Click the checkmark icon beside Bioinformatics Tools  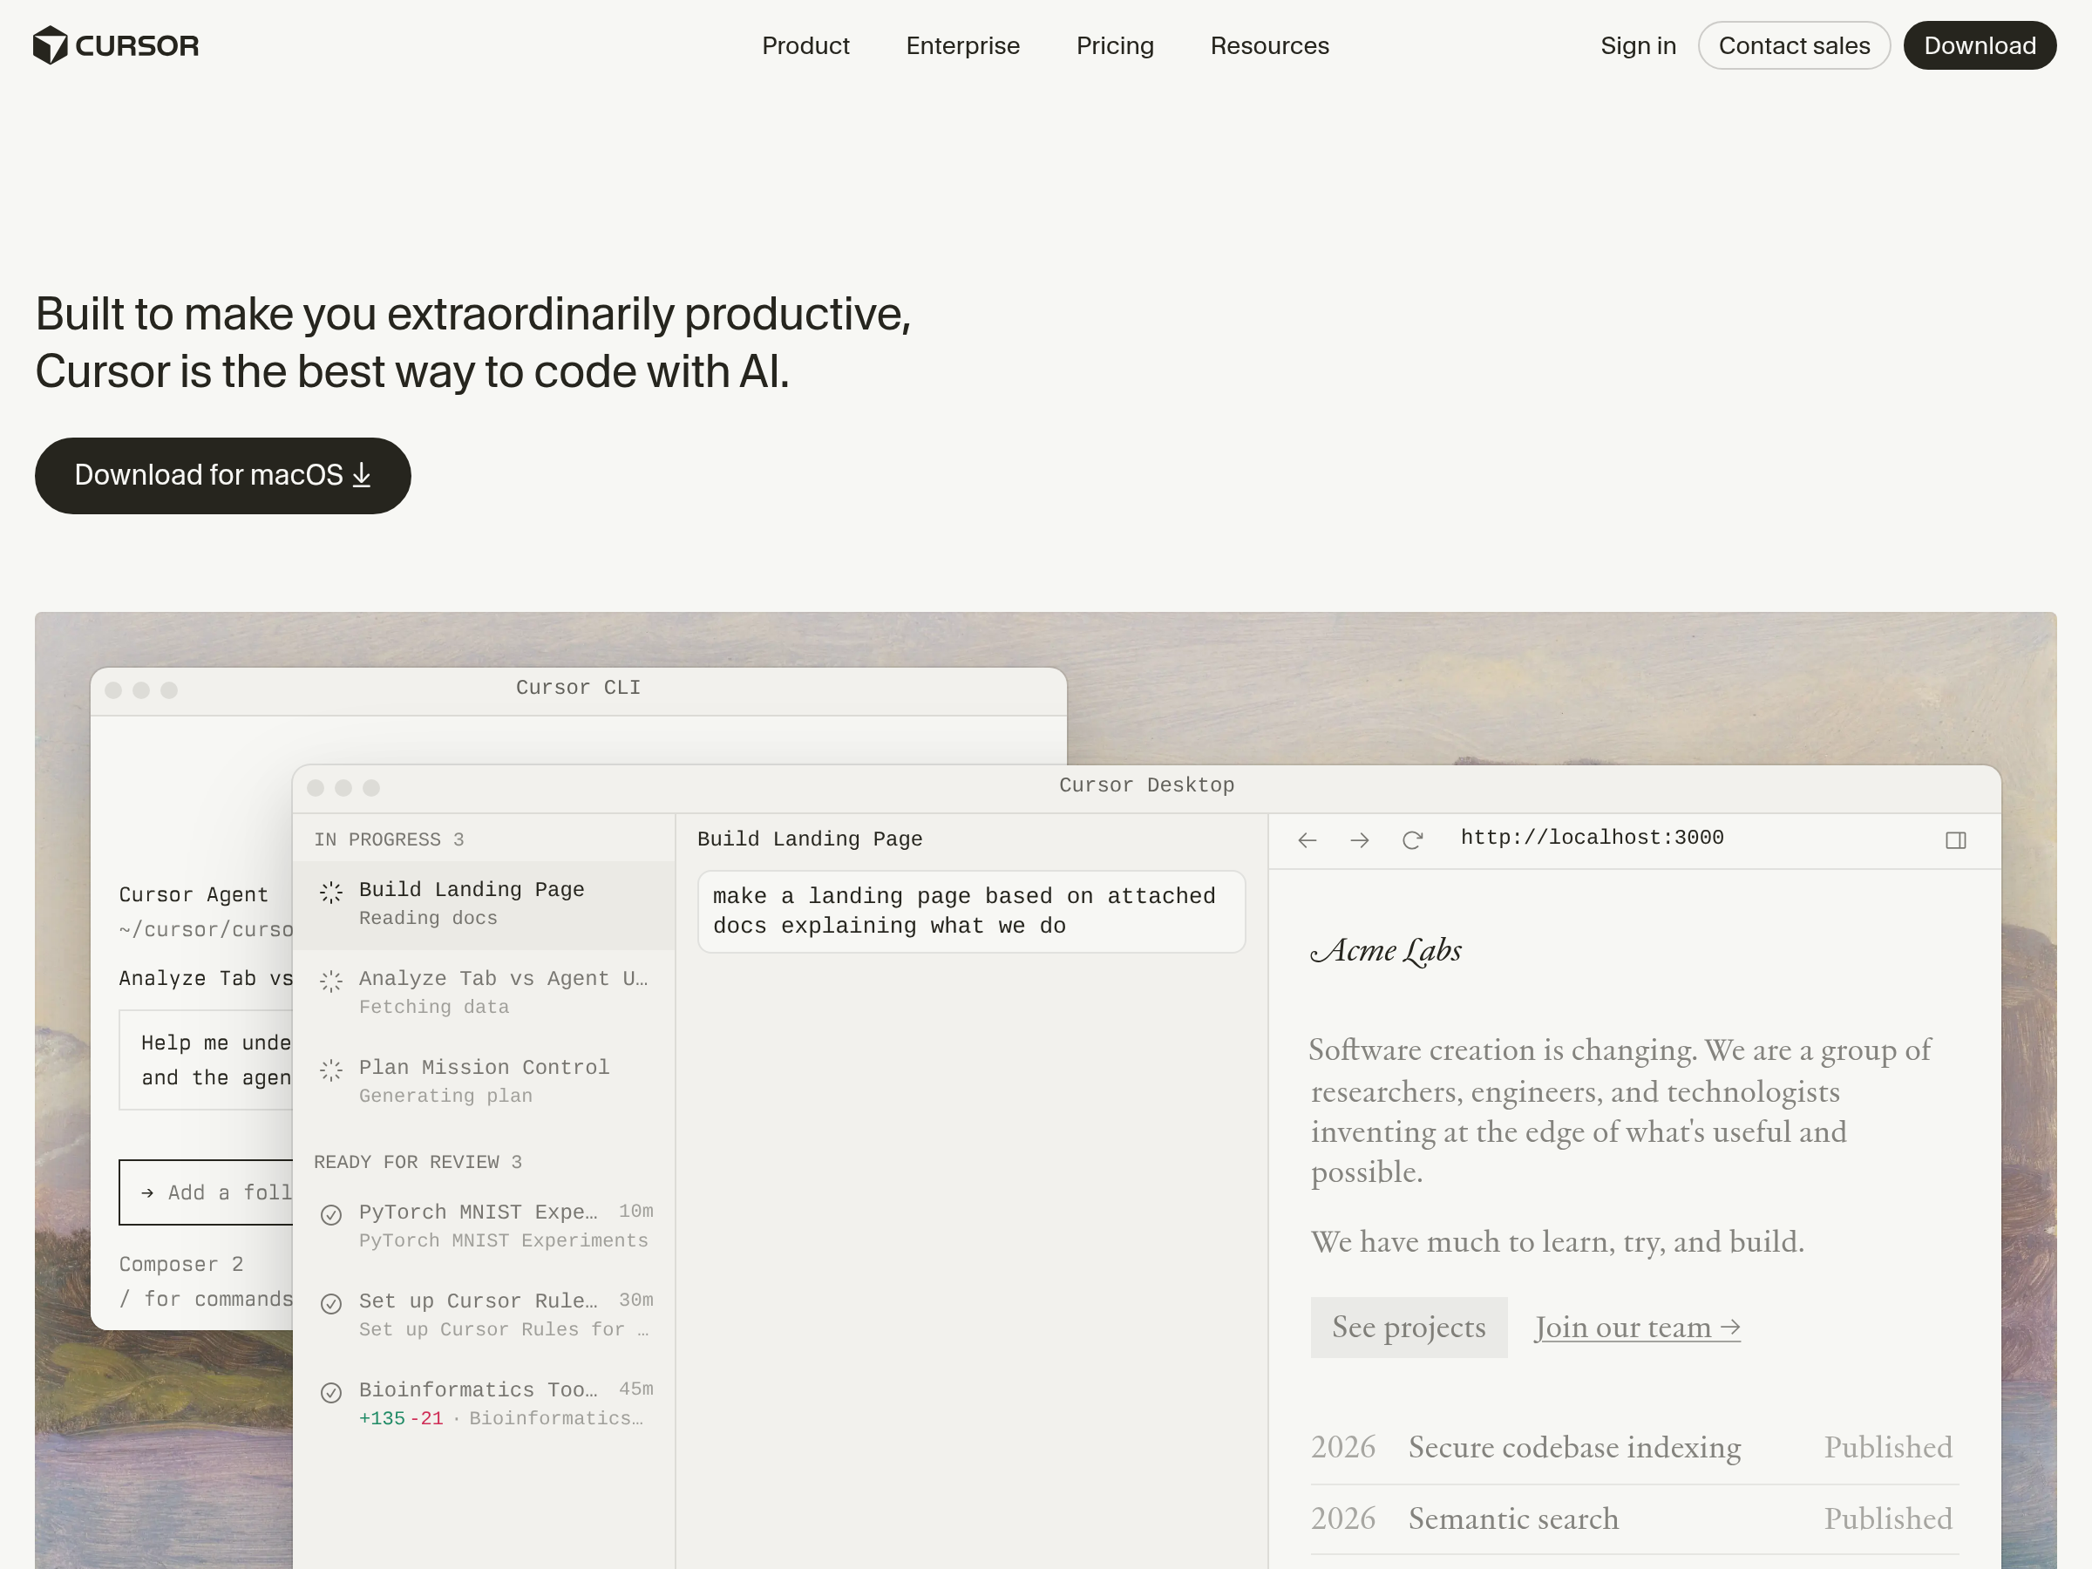pyautogui.click(x=330, y=1392)
